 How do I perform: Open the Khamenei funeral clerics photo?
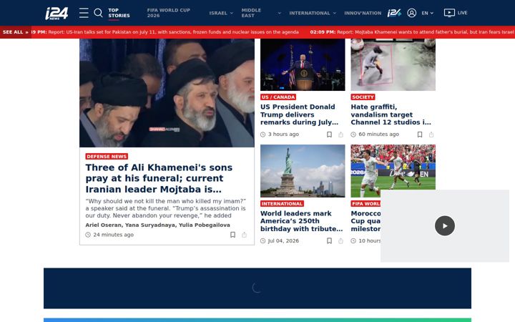(x=167, y=93)
